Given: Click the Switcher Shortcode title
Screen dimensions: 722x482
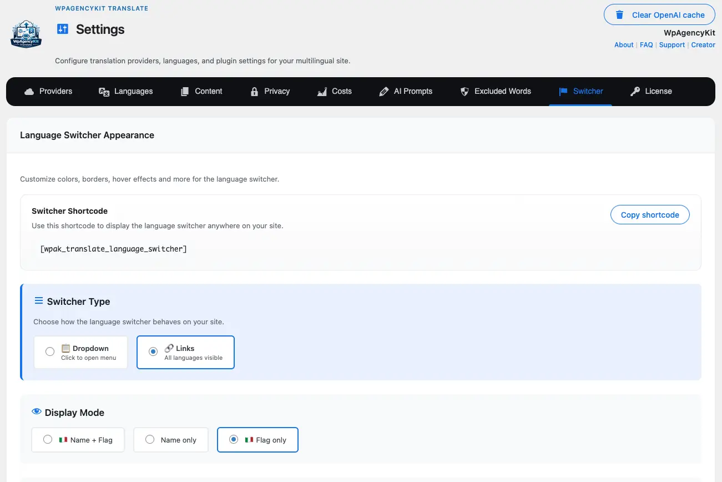Looking at the screenshot, I should coord(69,211).
